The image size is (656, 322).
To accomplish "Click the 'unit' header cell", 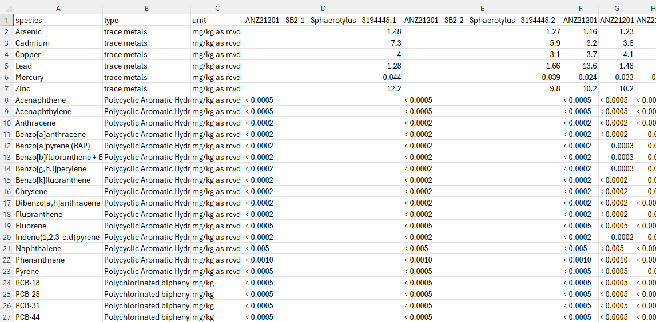I will [217, 20].
